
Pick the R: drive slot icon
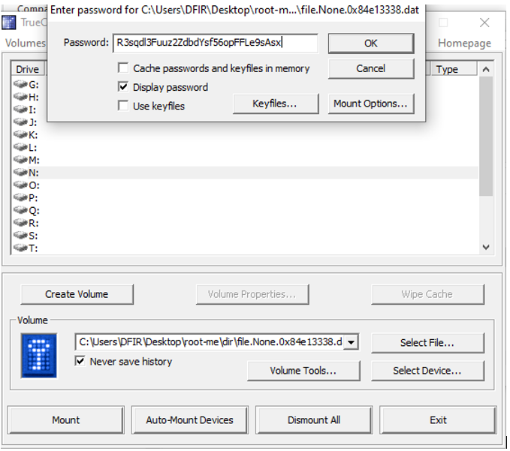(x=20, y=223)
